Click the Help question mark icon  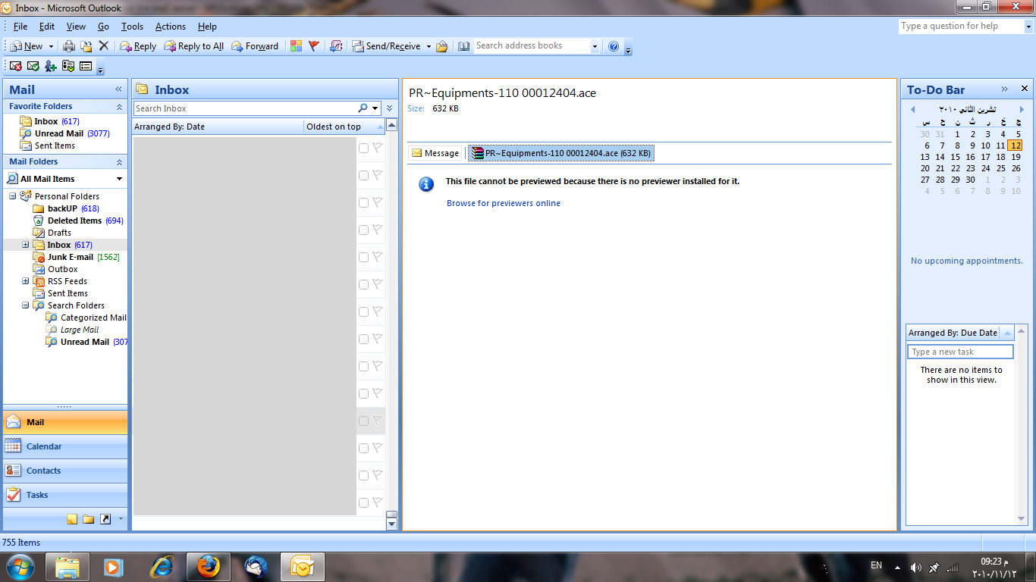(x=614, y=46)
